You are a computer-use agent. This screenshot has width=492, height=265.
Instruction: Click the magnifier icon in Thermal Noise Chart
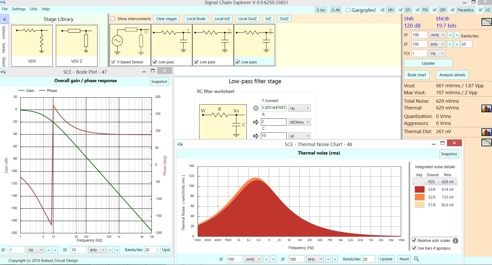(x=417, y=259)
